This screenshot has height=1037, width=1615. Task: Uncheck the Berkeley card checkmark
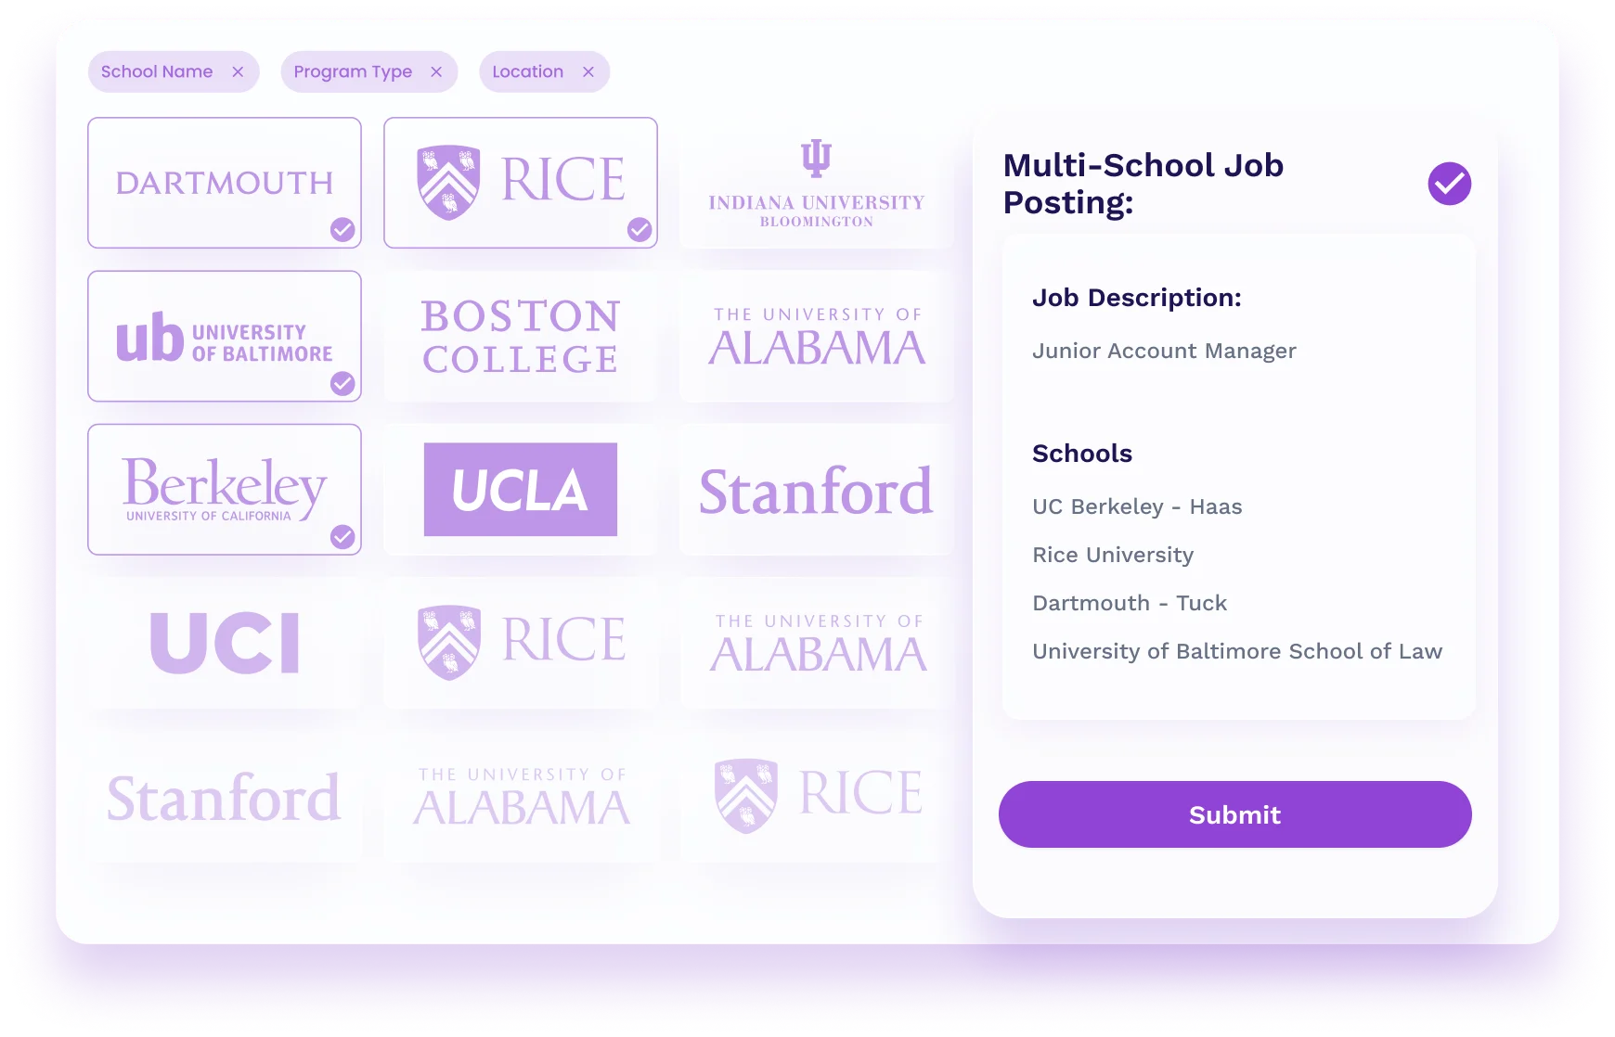click(342, 536)
